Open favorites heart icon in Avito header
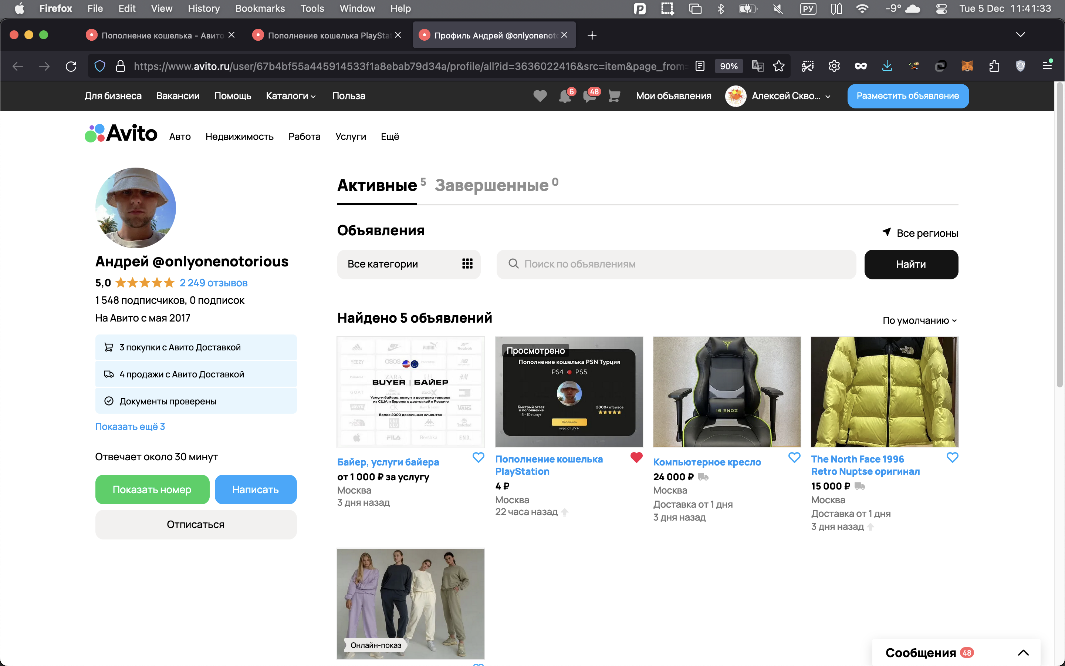Image resolution: width=1065 pixels, height=666 pixels. pos(540,95)
